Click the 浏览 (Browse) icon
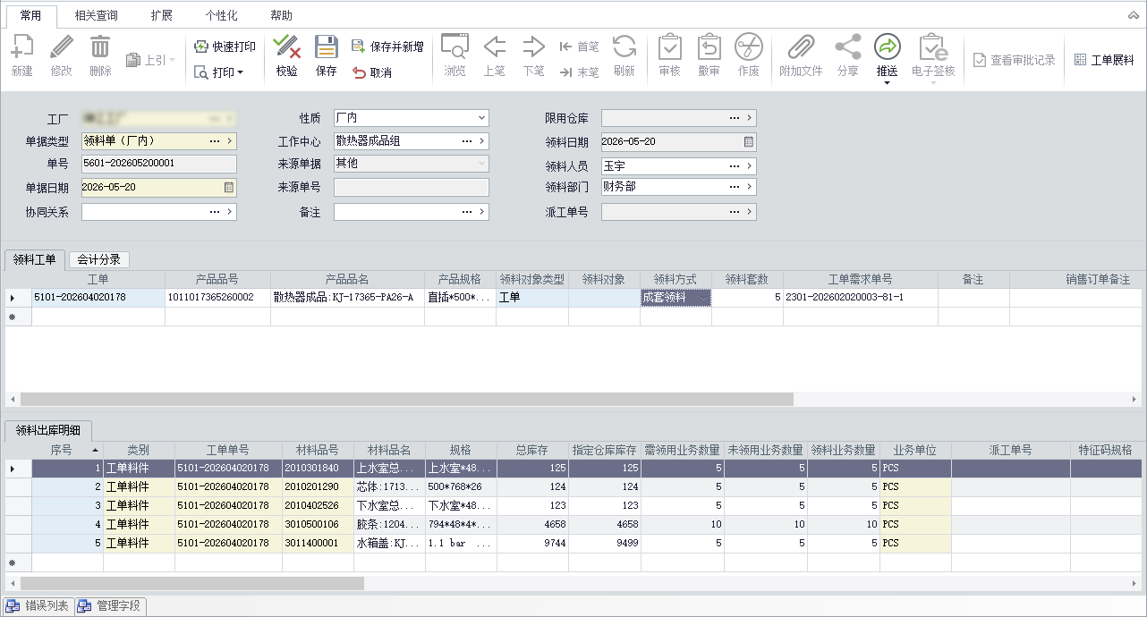 455,46
